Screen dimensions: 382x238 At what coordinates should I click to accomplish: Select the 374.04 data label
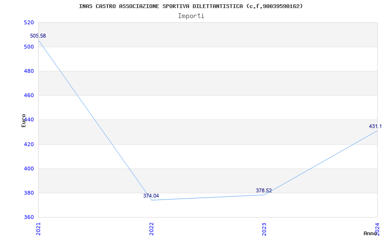151,196
